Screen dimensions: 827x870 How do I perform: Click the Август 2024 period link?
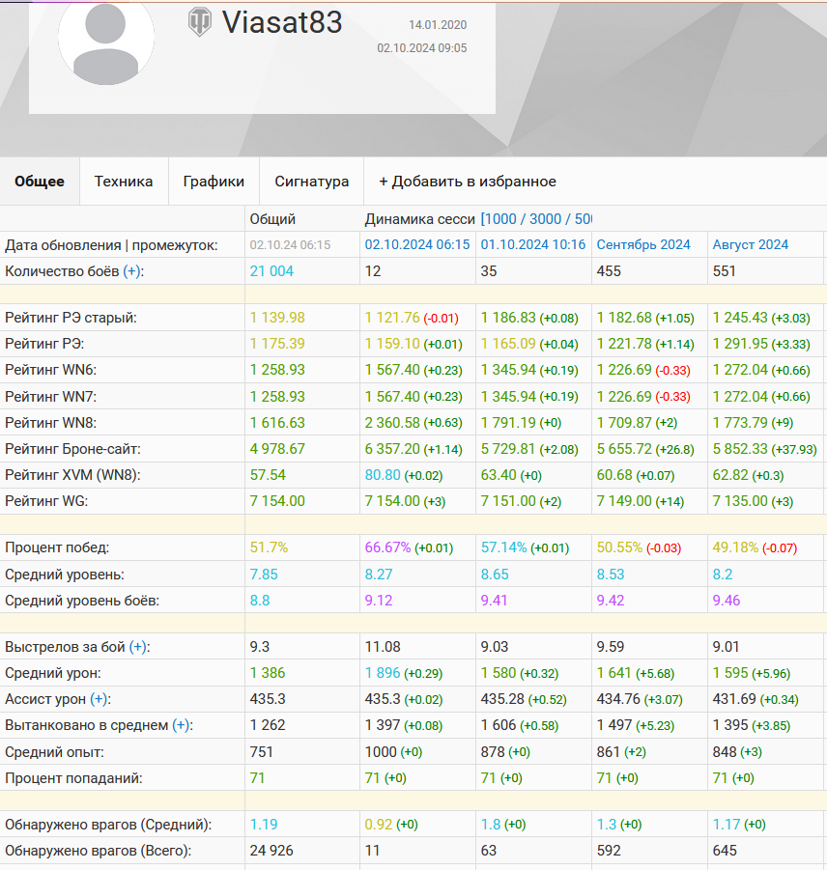tap(751, 245)
